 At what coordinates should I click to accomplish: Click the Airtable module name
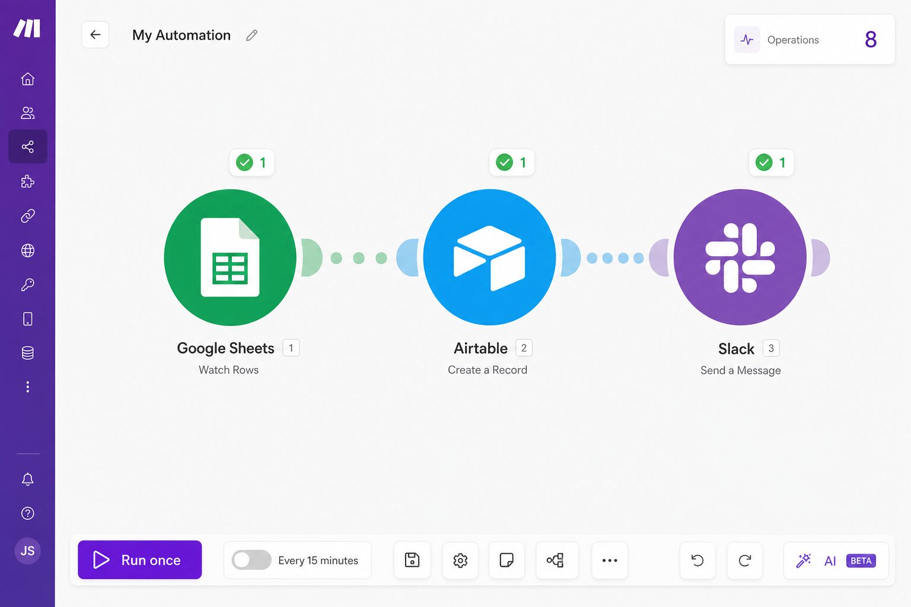point(480,348)
